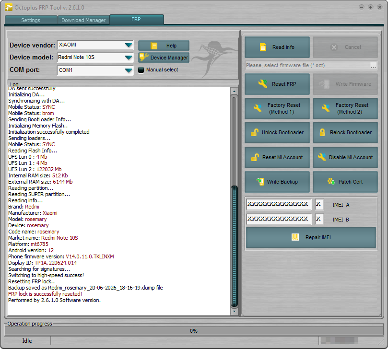Click the 'UFS Lun 2 : 122032 Mb' log line
388x349 pixels.
click(x=35, y=169)
